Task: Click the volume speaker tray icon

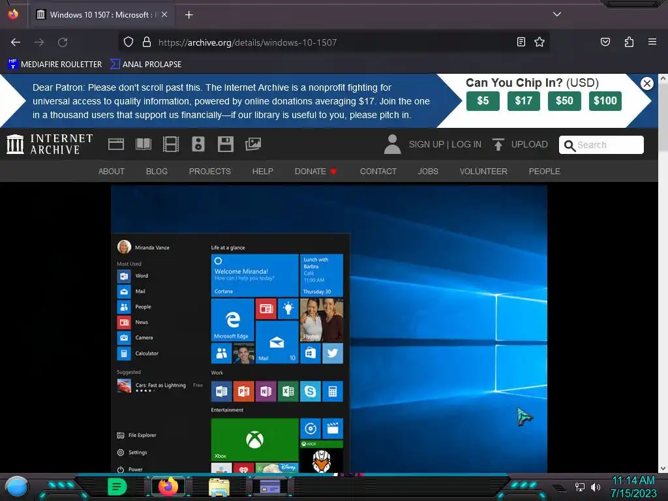Action: 595,487
